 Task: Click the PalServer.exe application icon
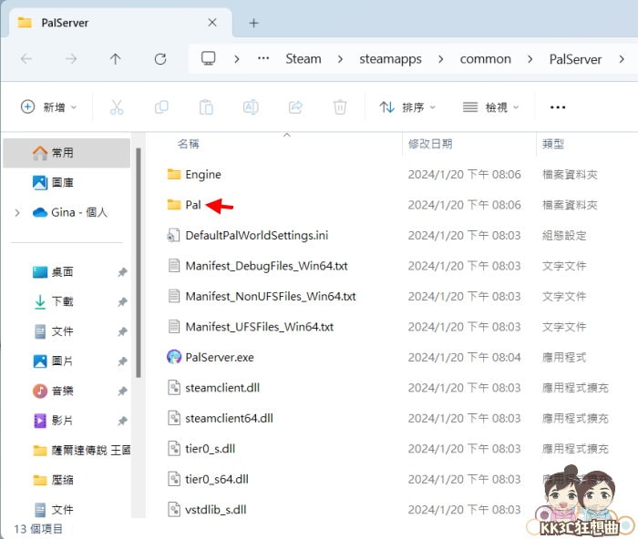click(174, 357)
